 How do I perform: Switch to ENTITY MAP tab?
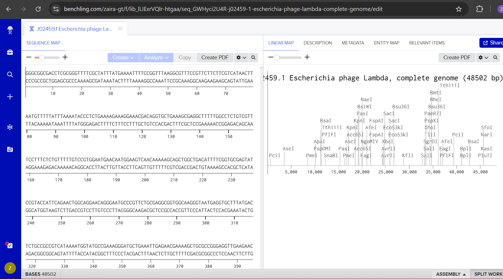(x=387, y=43)
